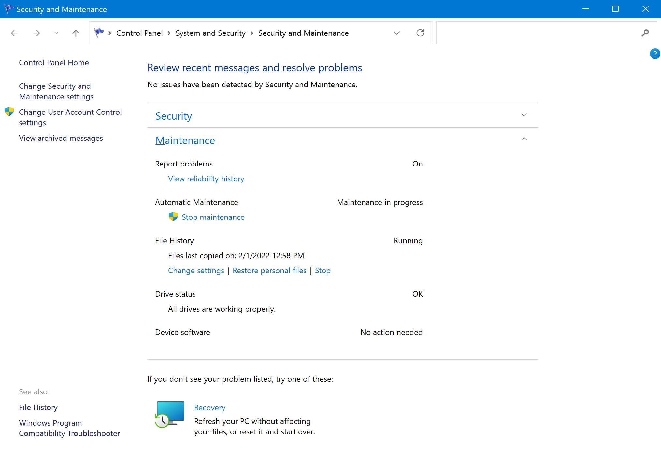Minimize the Security and Maintenance window
The width and height of the screenshot is (661, 451).
585,9
